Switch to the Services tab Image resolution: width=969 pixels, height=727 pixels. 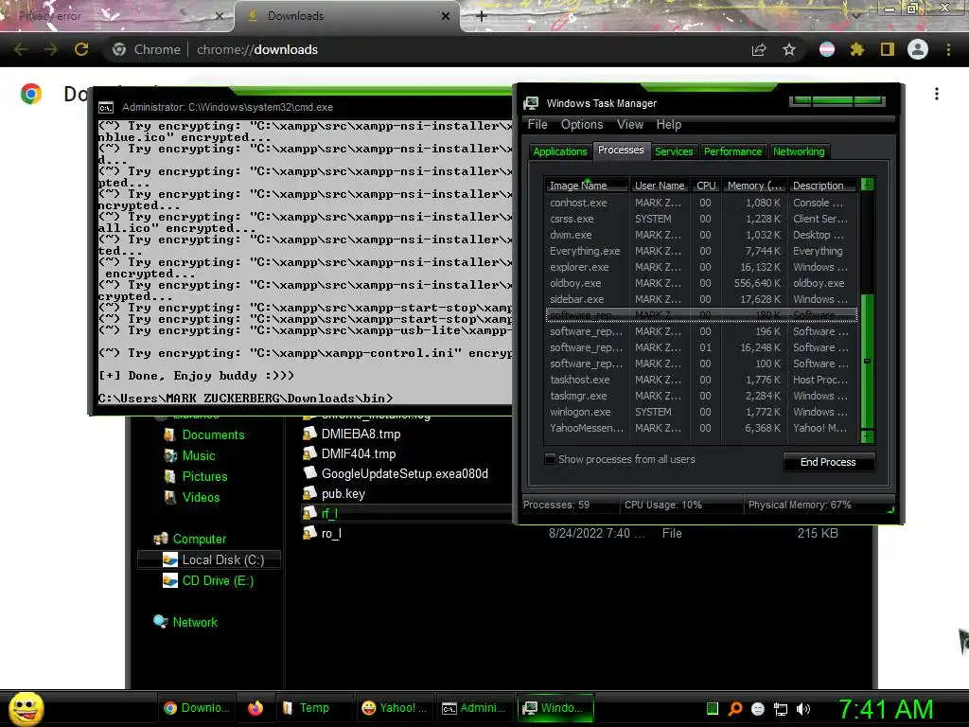pyautogui.click(x=674, y=151)
